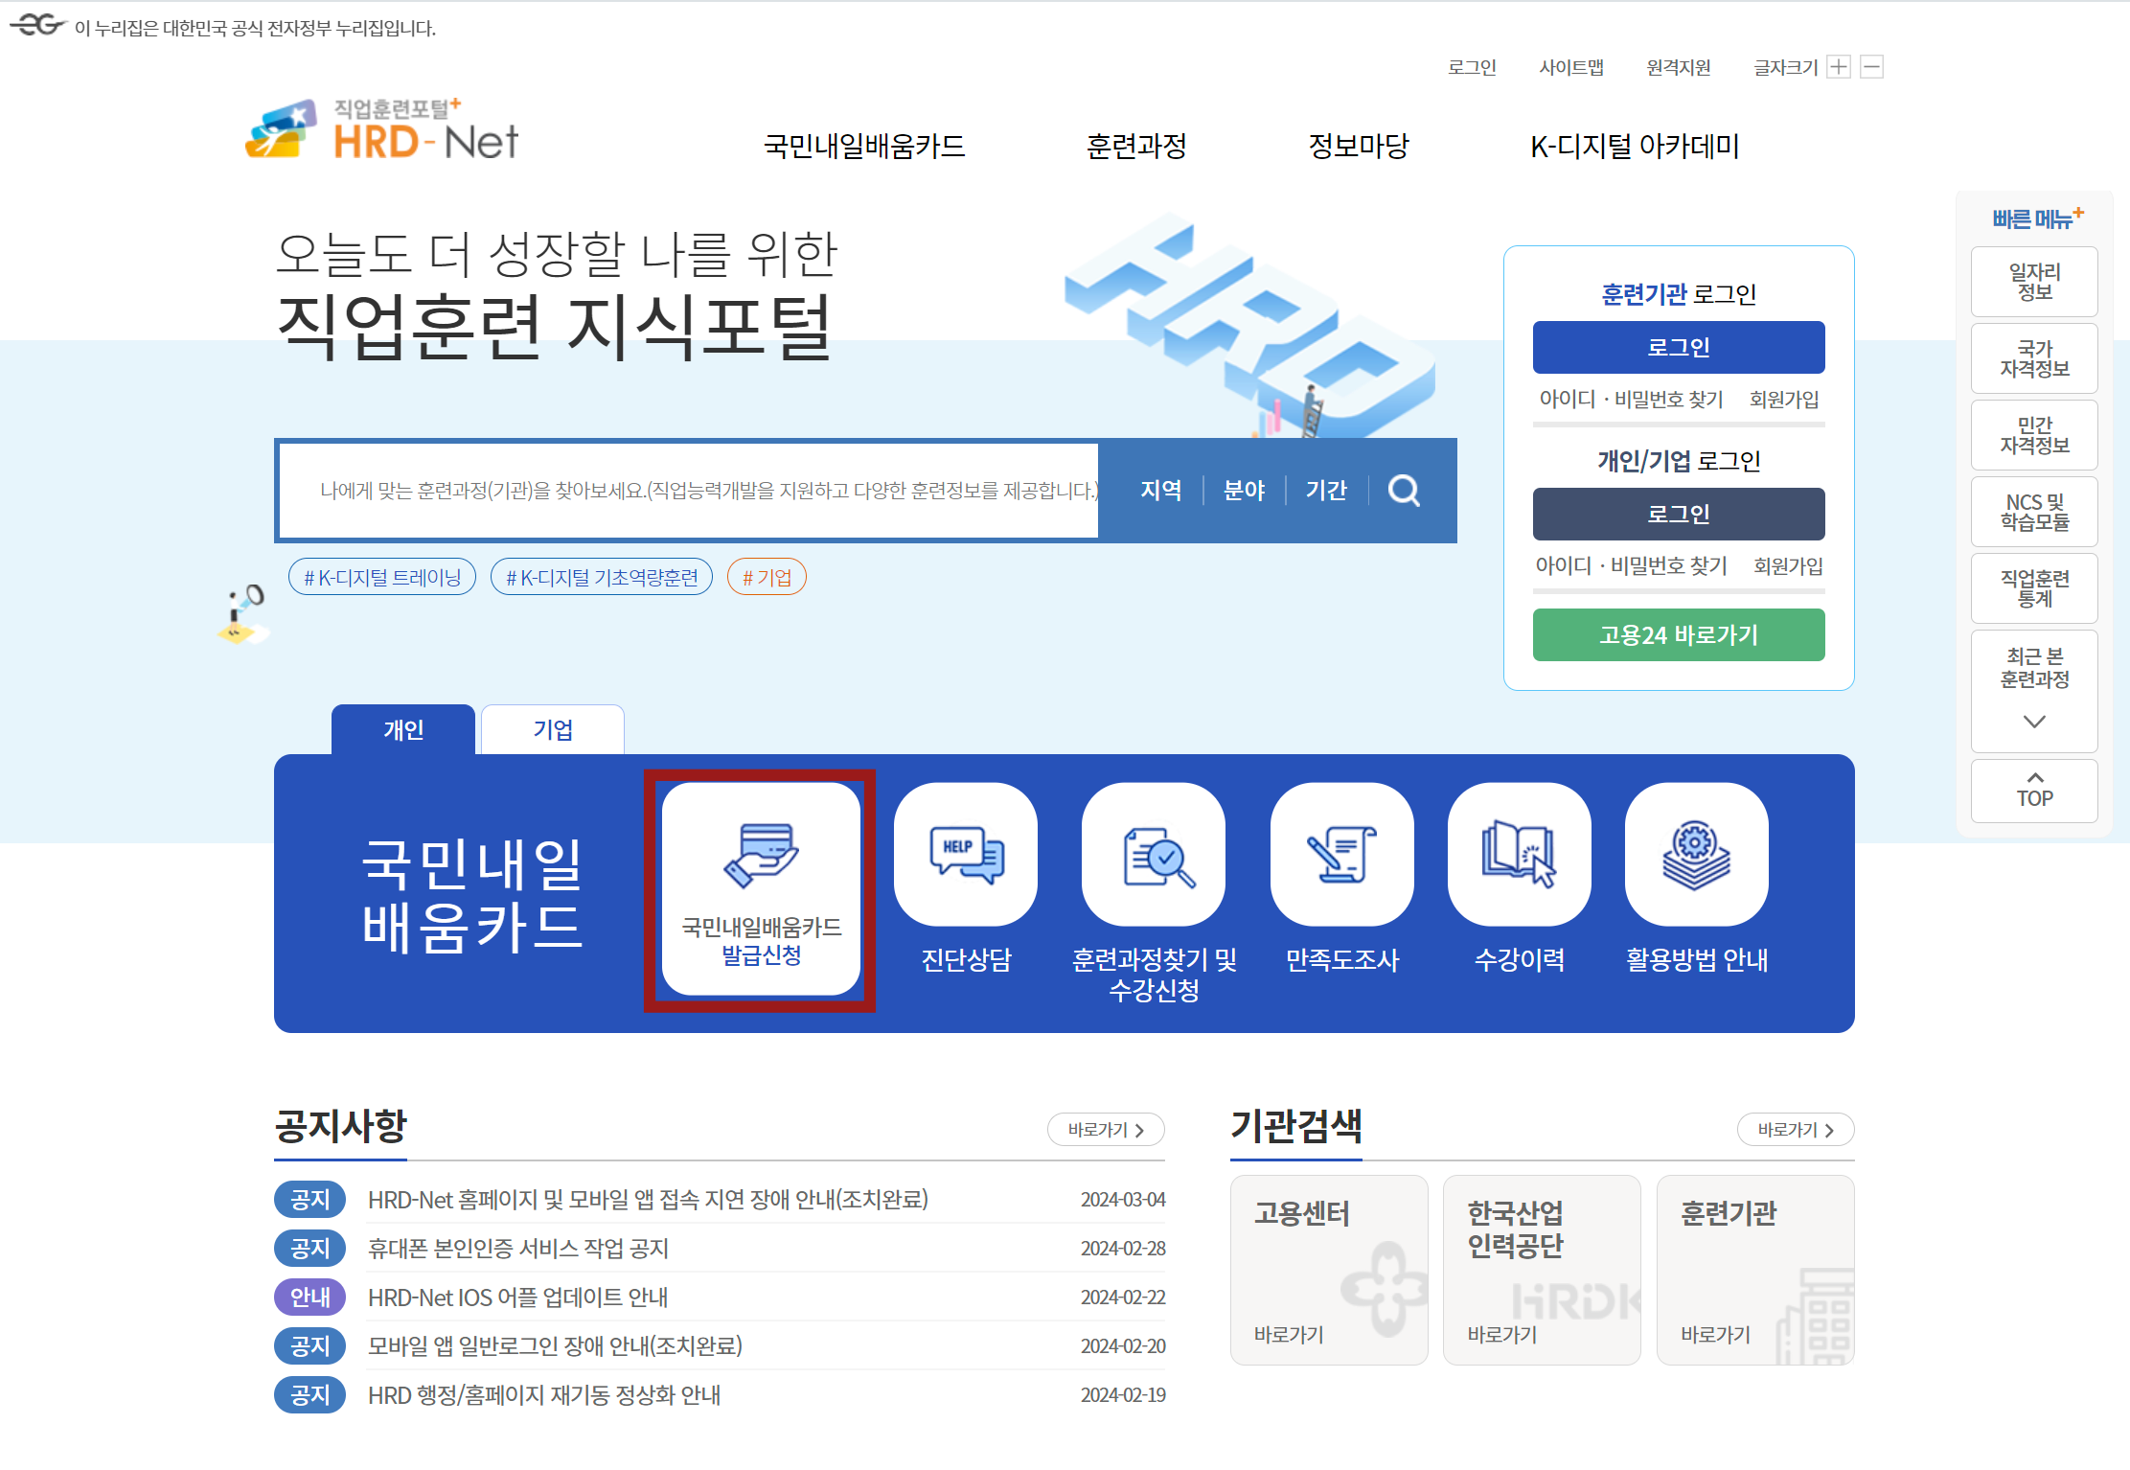Decrease font size with minus button

tap(1871, 67)
